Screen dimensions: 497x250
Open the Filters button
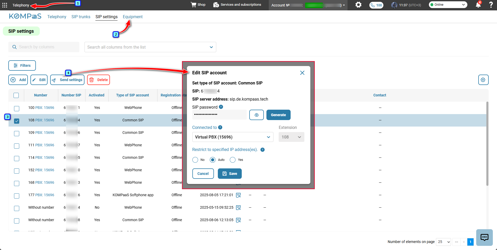tap(22, 65)
